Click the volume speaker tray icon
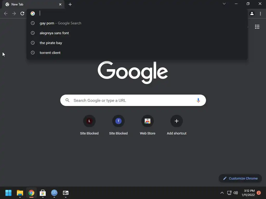 [236, 193]
